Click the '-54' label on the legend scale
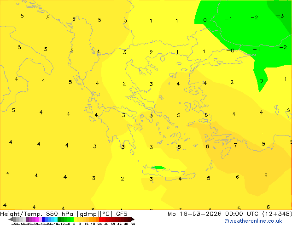This screenshot has width=292, height=225. click(x=15, y=224)
